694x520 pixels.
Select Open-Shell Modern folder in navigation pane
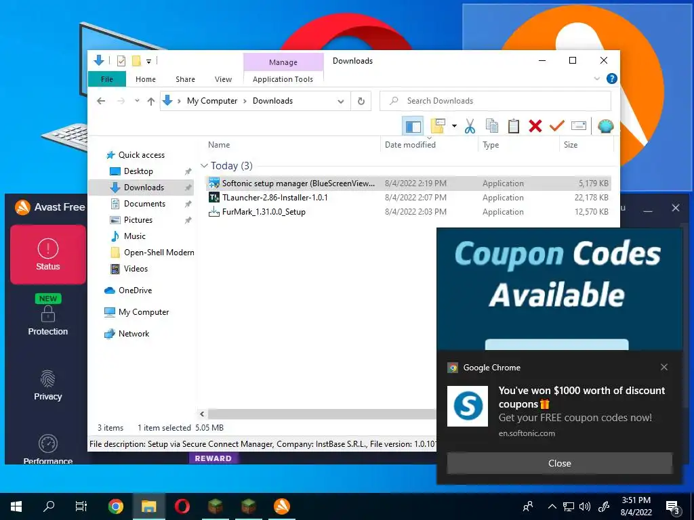152,253
